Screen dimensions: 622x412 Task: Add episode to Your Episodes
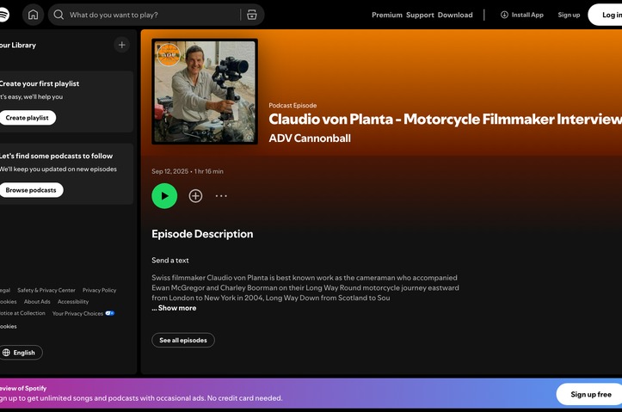[195, 196]
